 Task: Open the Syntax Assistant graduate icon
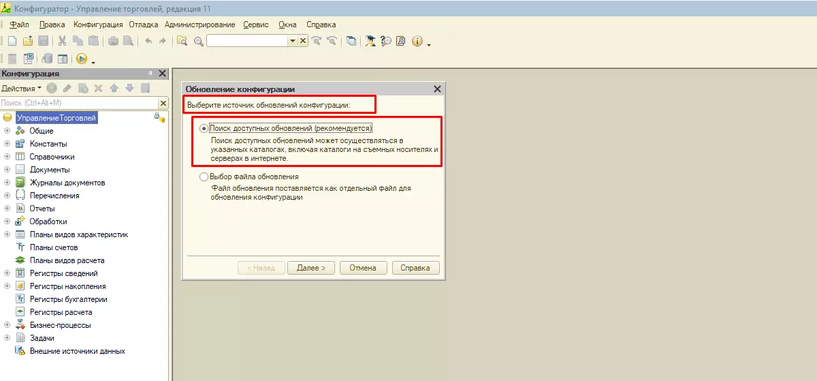[370, 41]
